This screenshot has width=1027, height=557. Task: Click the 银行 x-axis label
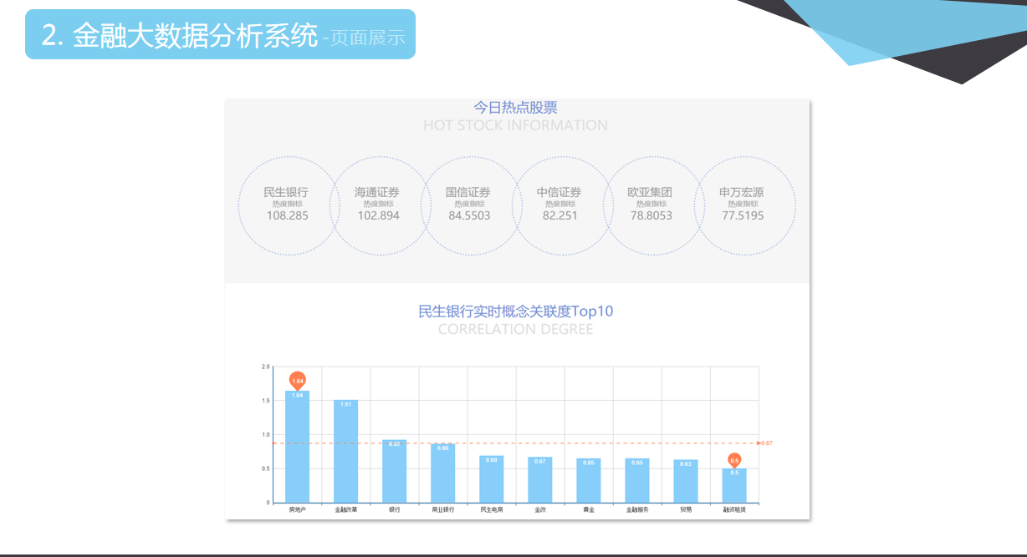[x=395, y=509]
